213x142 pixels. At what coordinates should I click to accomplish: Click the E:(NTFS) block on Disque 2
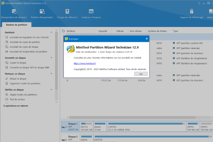(153, 138)
